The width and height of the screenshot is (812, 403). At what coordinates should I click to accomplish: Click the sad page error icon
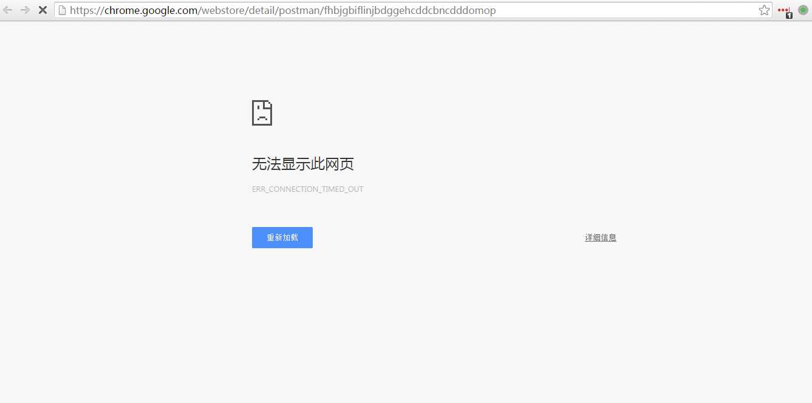tap(262, 113)
